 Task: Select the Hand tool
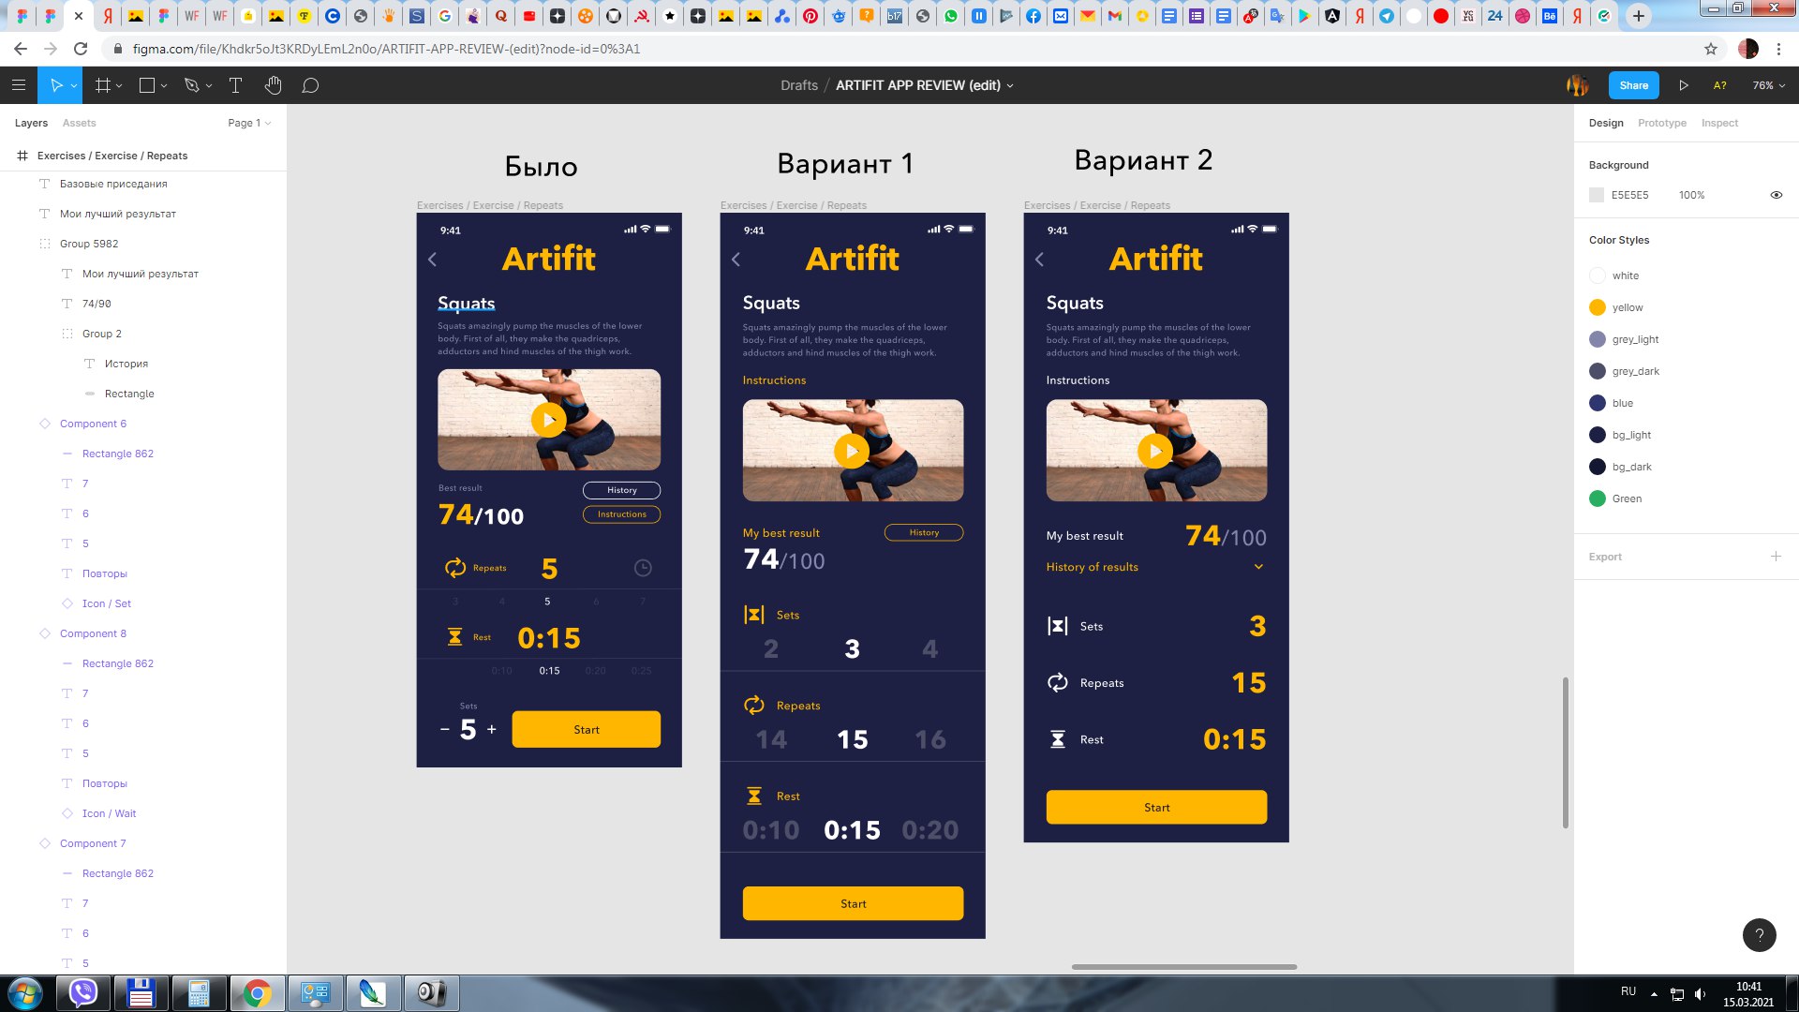273,85
